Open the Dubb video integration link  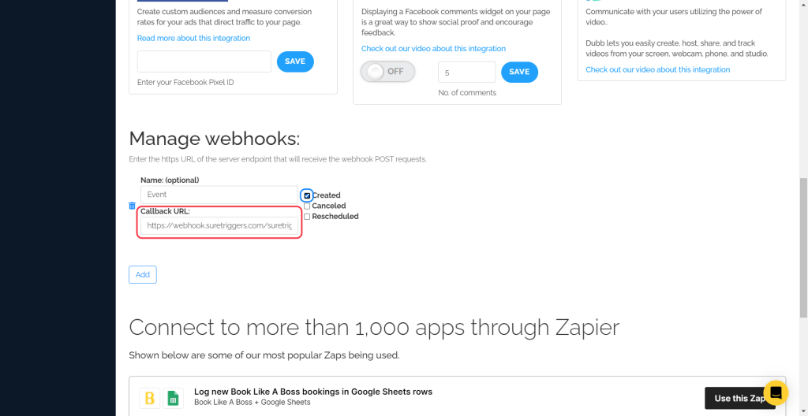click(657, 69)
